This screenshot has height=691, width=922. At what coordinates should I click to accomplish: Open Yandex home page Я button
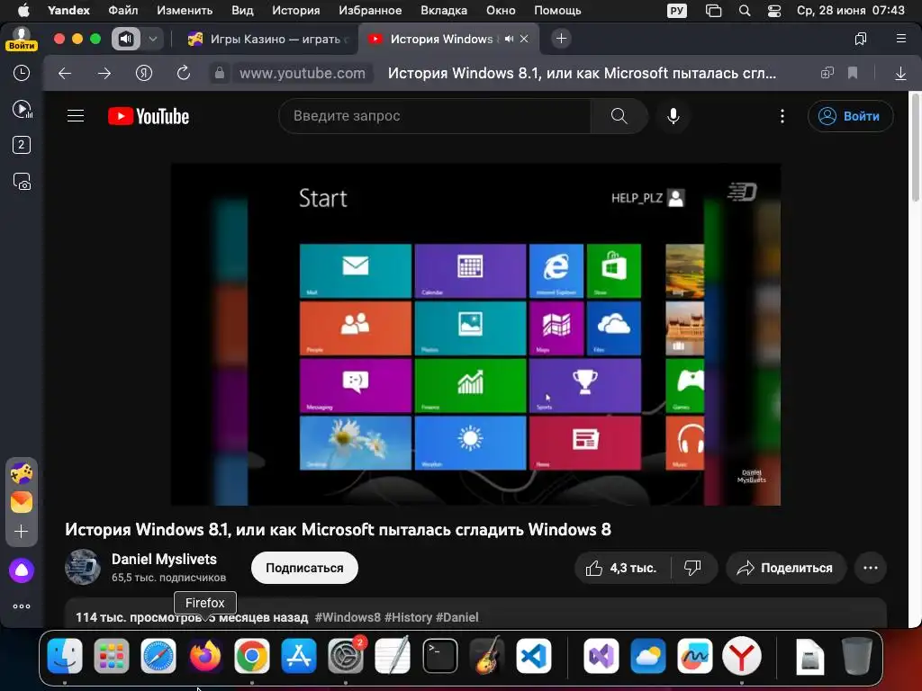coord(144,73)
